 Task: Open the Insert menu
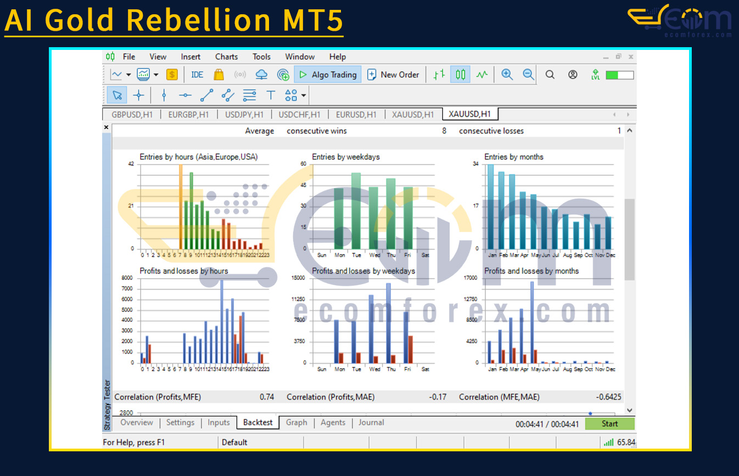(191, 56)
